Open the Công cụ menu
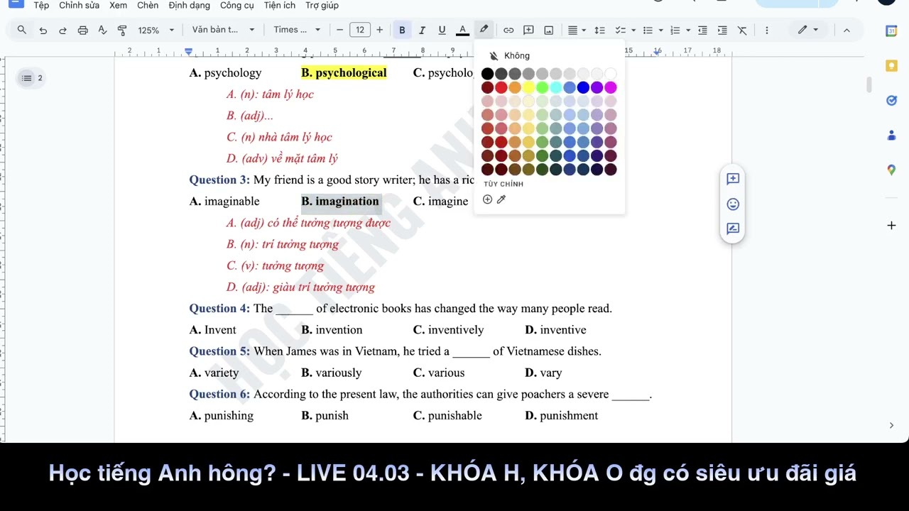909x511 pixels. tap(237, 5)
